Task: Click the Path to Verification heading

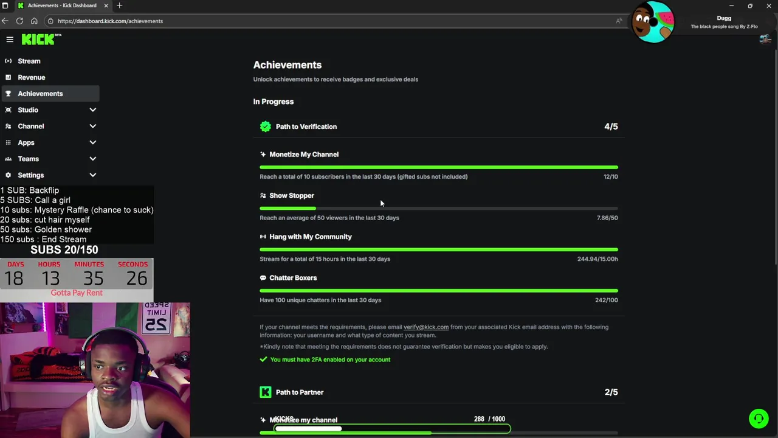Action: tap(306, 127)
